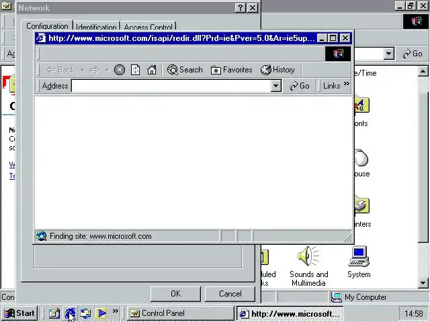This screenshot has height=322, width=430.
Task: Go to the Home page
Action: [x=152, y=70]
